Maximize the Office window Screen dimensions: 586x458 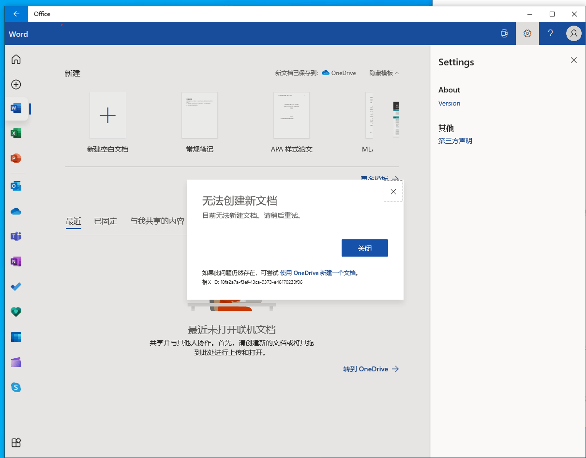tap(552, 14)
